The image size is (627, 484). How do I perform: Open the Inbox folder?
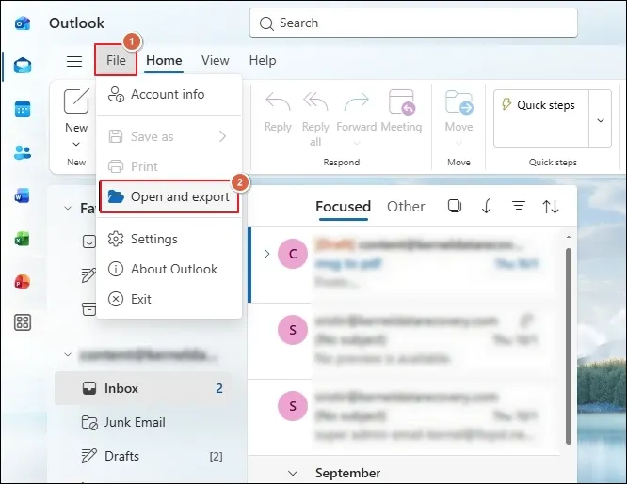(x=143, y=388)
